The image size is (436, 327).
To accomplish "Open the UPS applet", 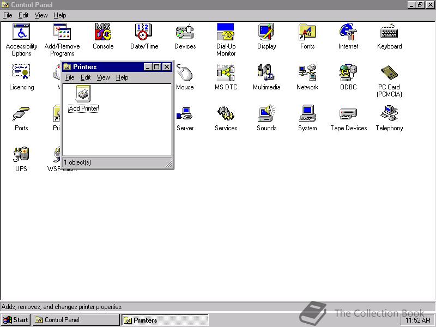I will click(x=21, y=159).
